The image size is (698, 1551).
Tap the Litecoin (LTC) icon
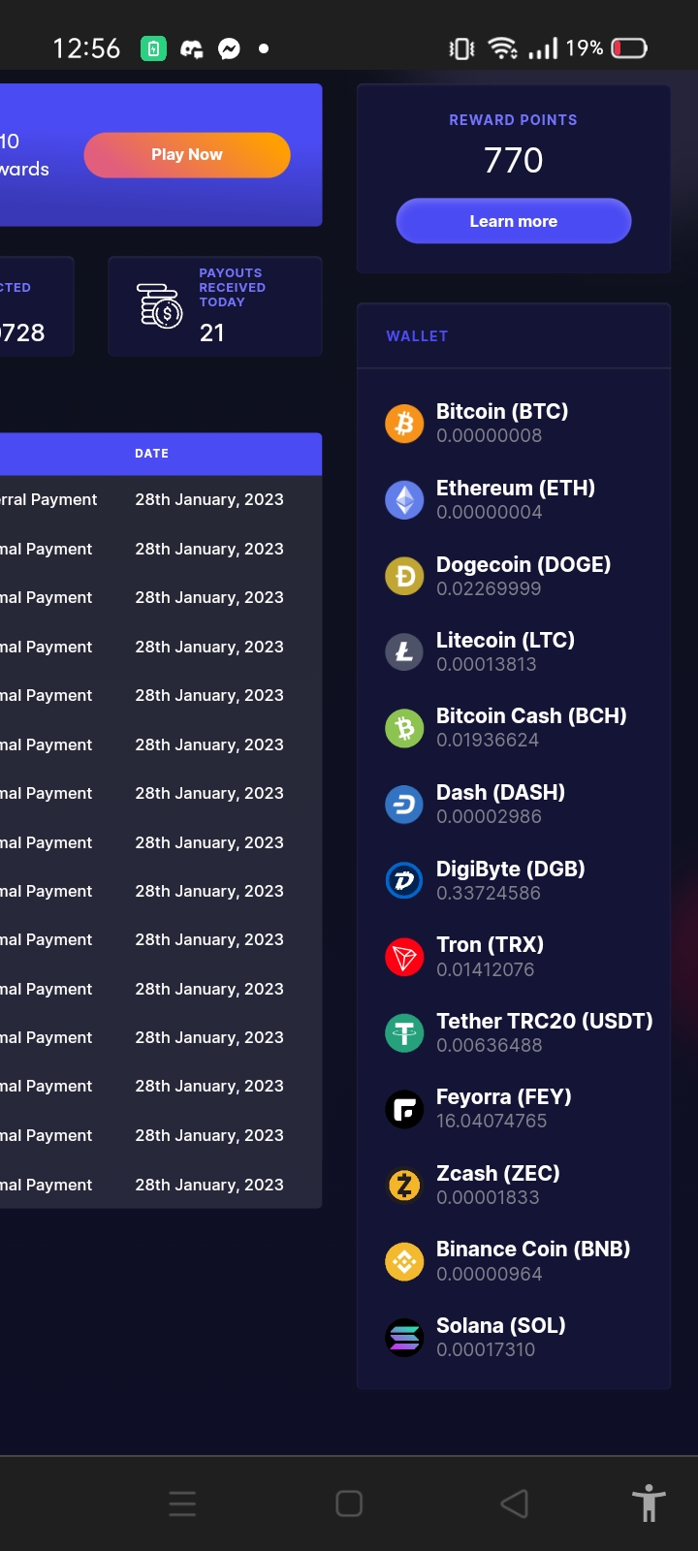pos(404,652)
